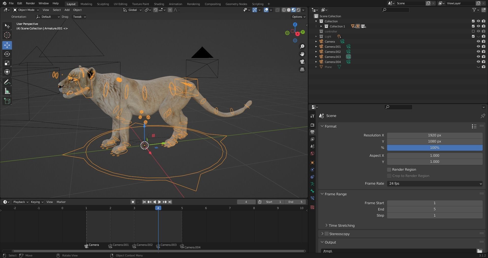The width and height of the screenshot is (488, 258).
Task: Pin the Scene properties panel
Action: coord(483,116)
